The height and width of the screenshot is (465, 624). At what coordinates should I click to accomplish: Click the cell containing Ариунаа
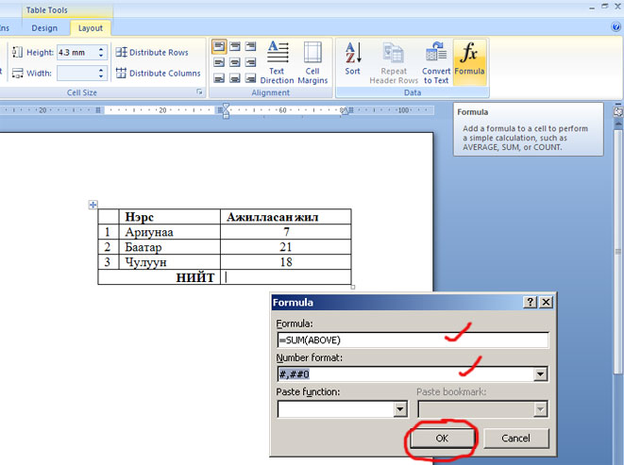(x=170, y=232)
